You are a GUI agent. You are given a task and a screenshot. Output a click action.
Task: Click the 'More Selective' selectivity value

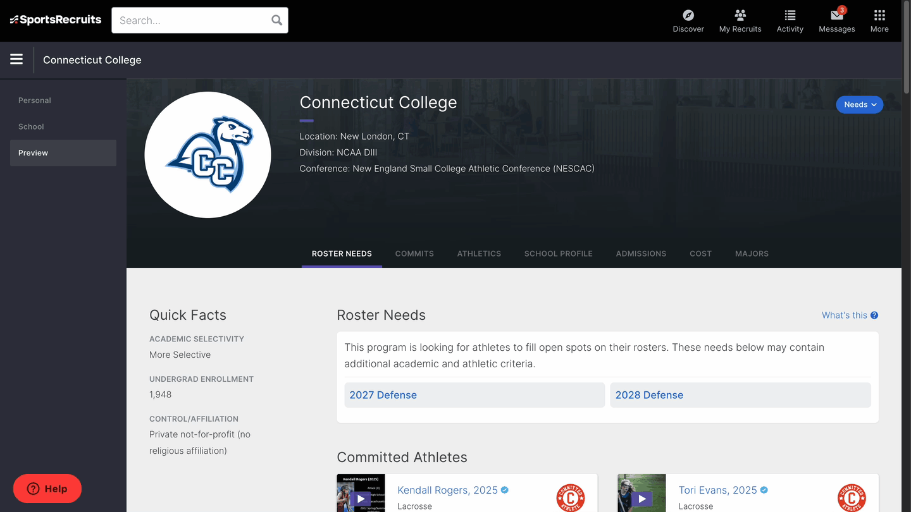tap(180, 355)
